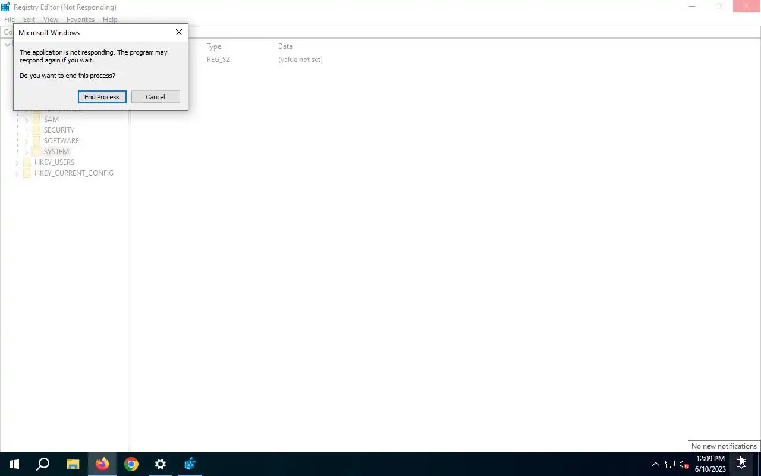Select the REG_SZ value entry
761x476 pixels.
[x=218, y=59]
